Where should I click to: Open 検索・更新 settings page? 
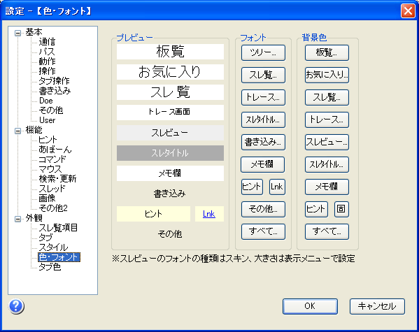(57, 179)
